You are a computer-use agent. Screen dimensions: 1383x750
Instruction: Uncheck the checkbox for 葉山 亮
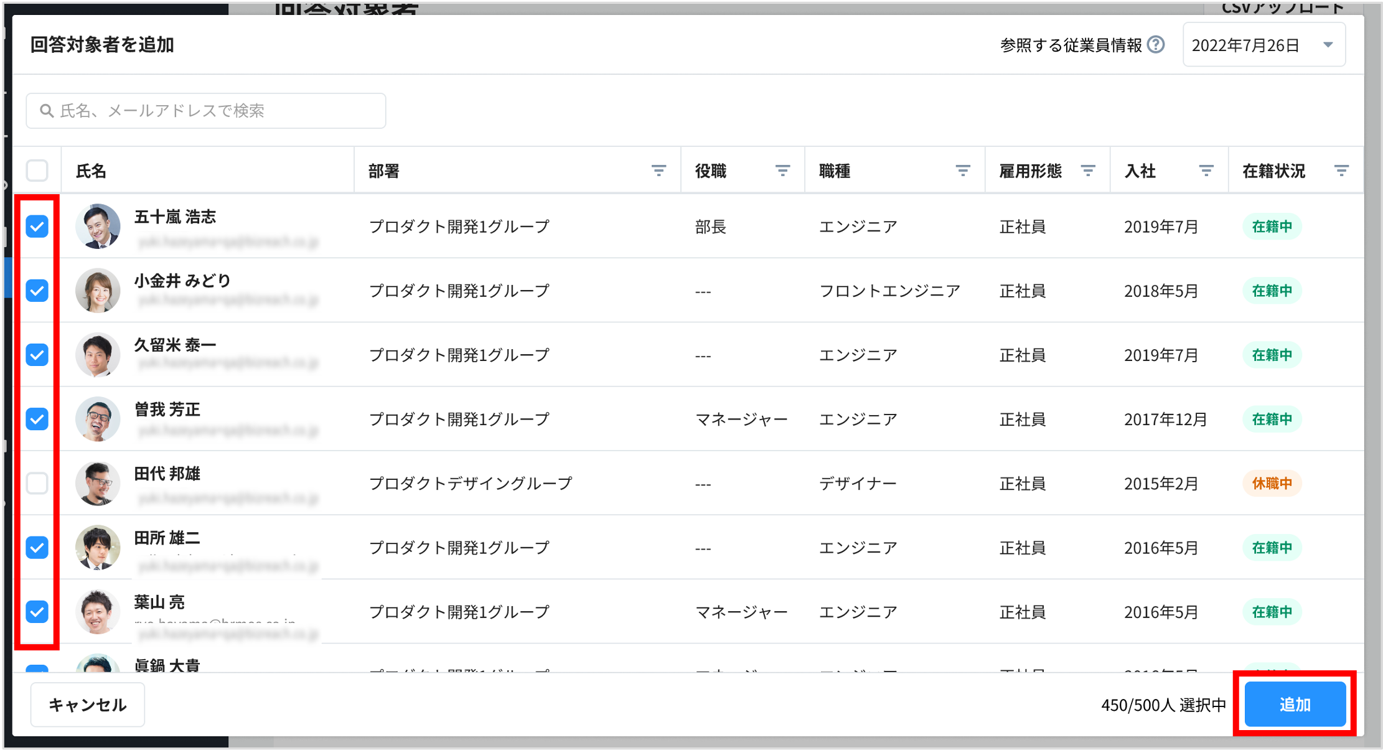click(x=37, y=613)
